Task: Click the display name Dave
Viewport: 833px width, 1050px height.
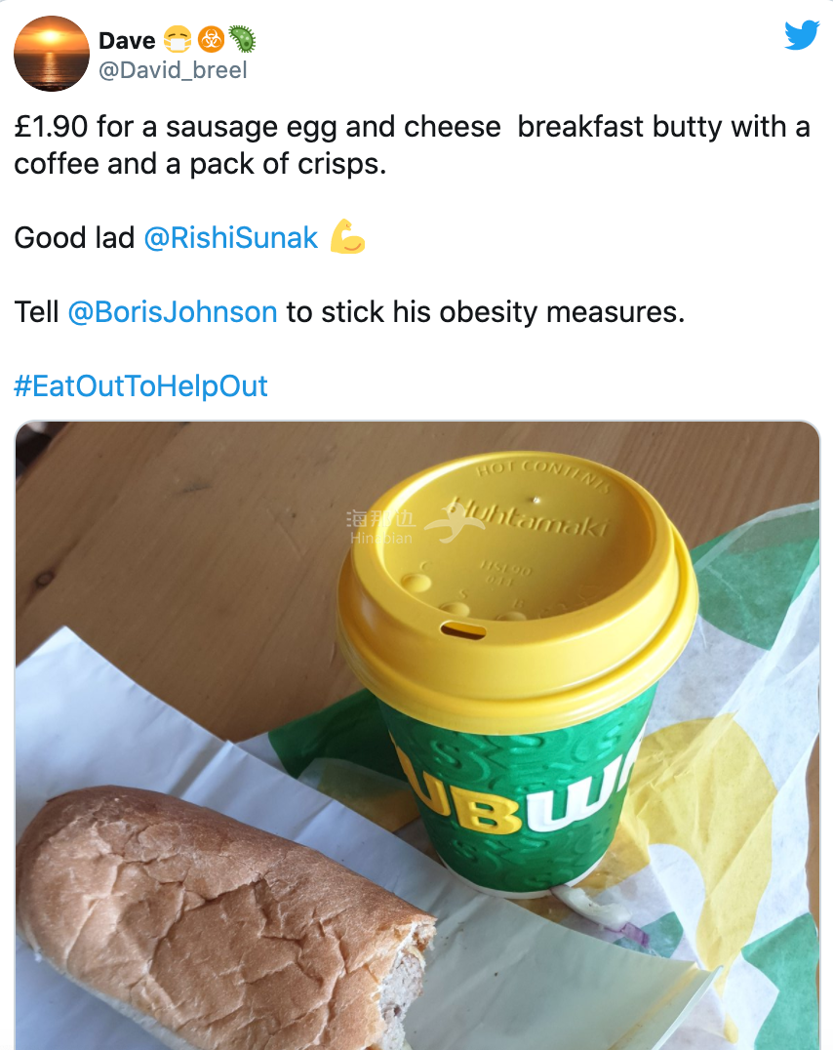Action: 127,40
